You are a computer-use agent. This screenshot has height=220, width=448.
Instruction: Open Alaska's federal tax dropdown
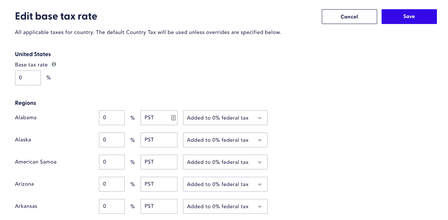click(x=225, y=140)
